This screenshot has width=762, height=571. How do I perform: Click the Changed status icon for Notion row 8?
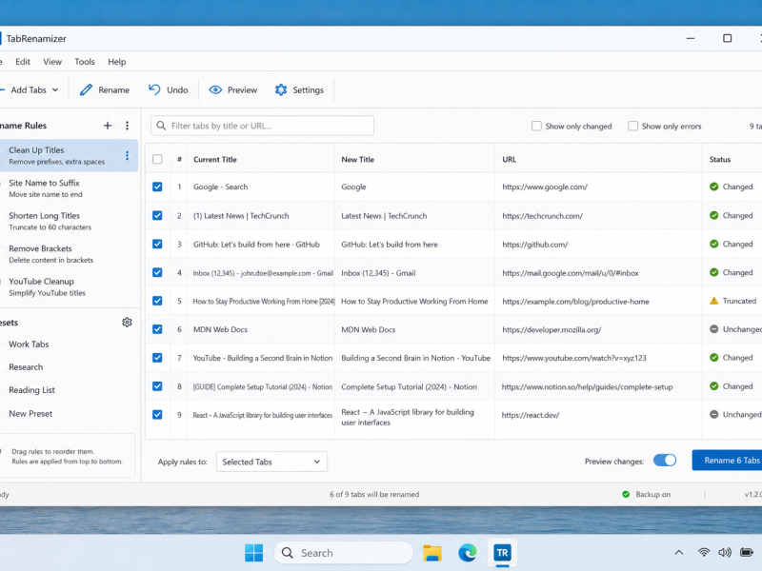pyautogui.click(x=713, y=386)
